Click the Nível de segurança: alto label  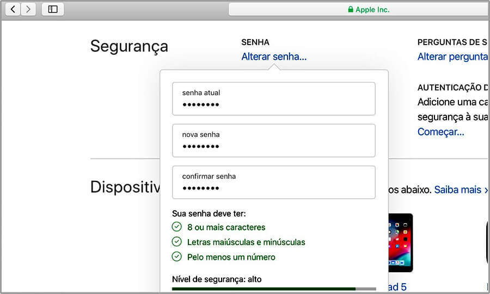(217, 279)
